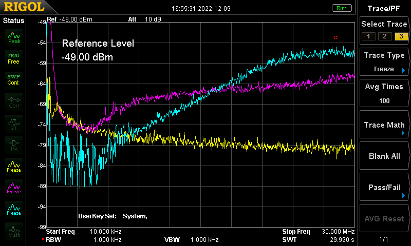Click the Ref -49.00 dBm readout

pos(69,19)
